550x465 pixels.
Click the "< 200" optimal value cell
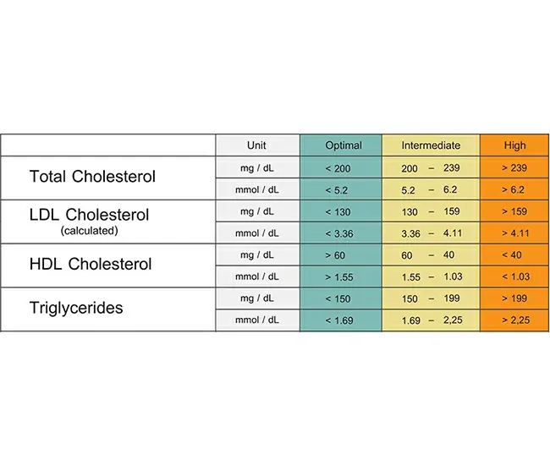click(x=338, y=168)
